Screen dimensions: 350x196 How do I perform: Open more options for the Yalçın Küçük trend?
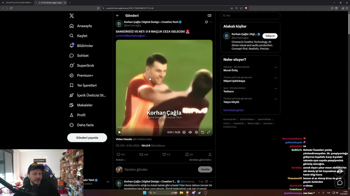tap(276, 99)
